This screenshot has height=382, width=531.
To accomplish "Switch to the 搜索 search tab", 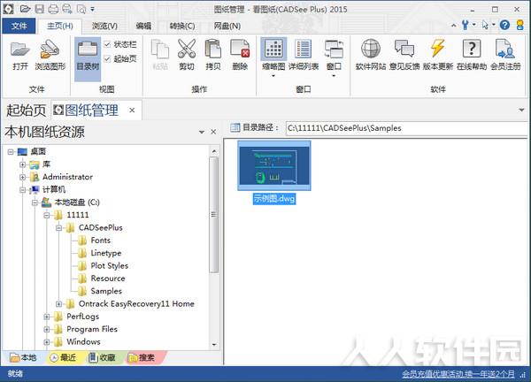I will pyautogui.click(x=142, y=357).
